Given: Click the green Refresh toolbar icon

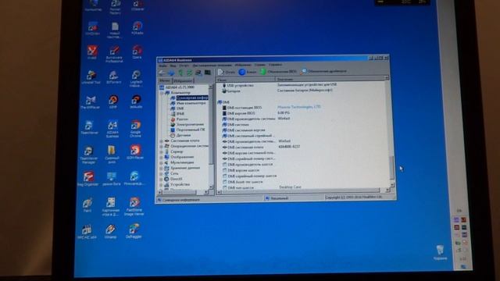Looking at the screenshot, I should click(189, 73).
